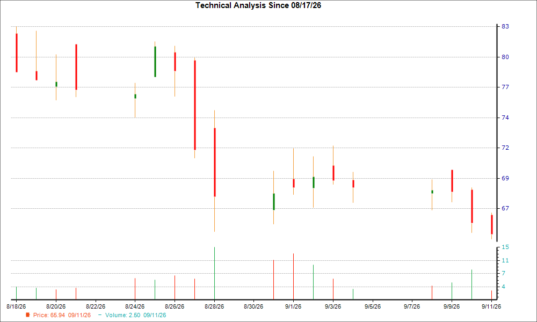Click the 72 price axis label
The height and width of the screenshot is (322, 537).
click(x=505, y=148)
